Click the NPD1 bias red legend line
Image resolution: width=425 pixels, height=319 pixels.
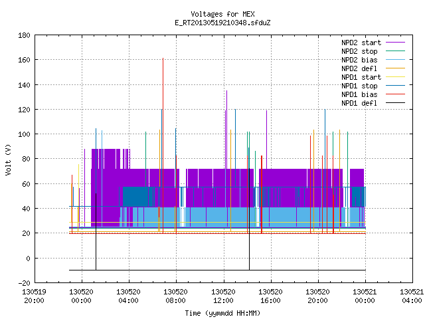(x=395, y=94)
